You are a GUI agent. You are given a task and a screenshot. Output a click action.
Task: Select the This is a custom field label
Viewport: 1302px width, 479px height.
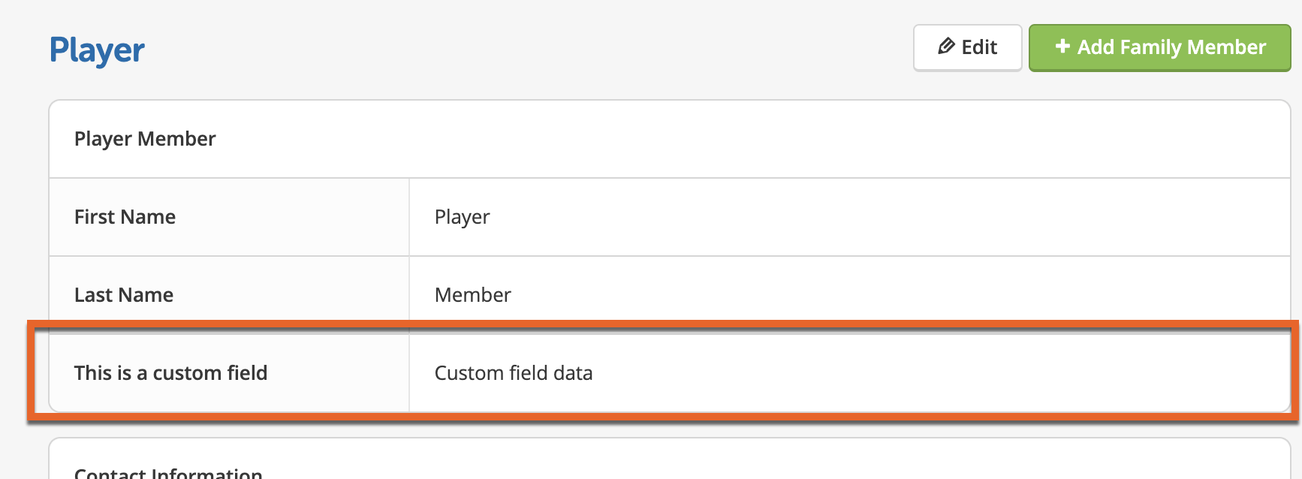tap(170, 373)
